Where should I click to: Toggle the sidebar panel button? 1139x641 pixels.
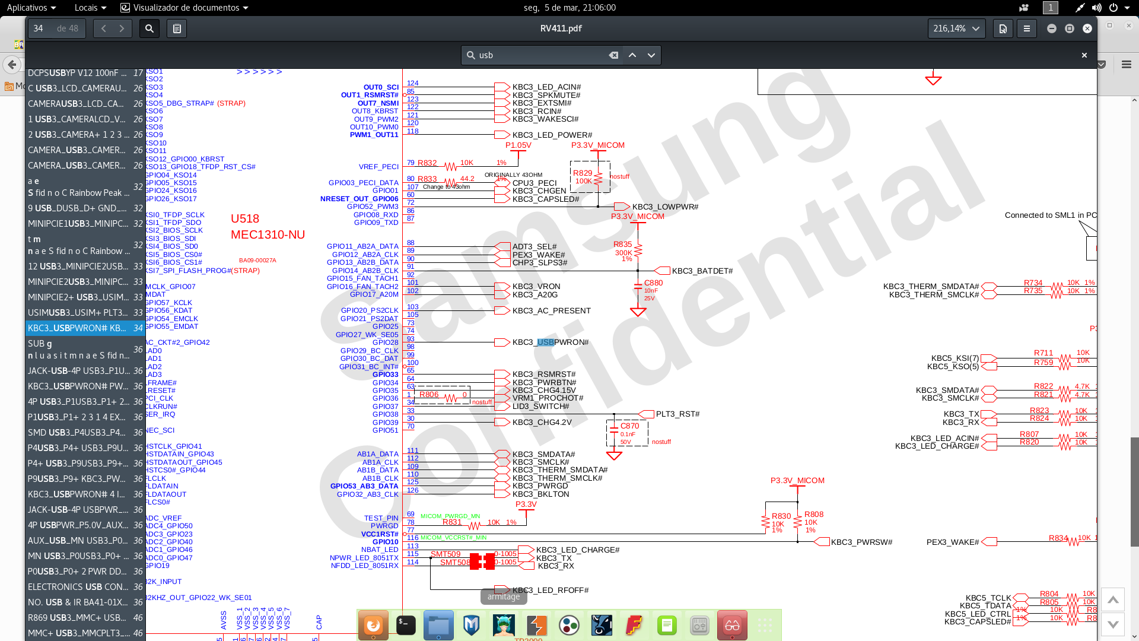[177, 28]
